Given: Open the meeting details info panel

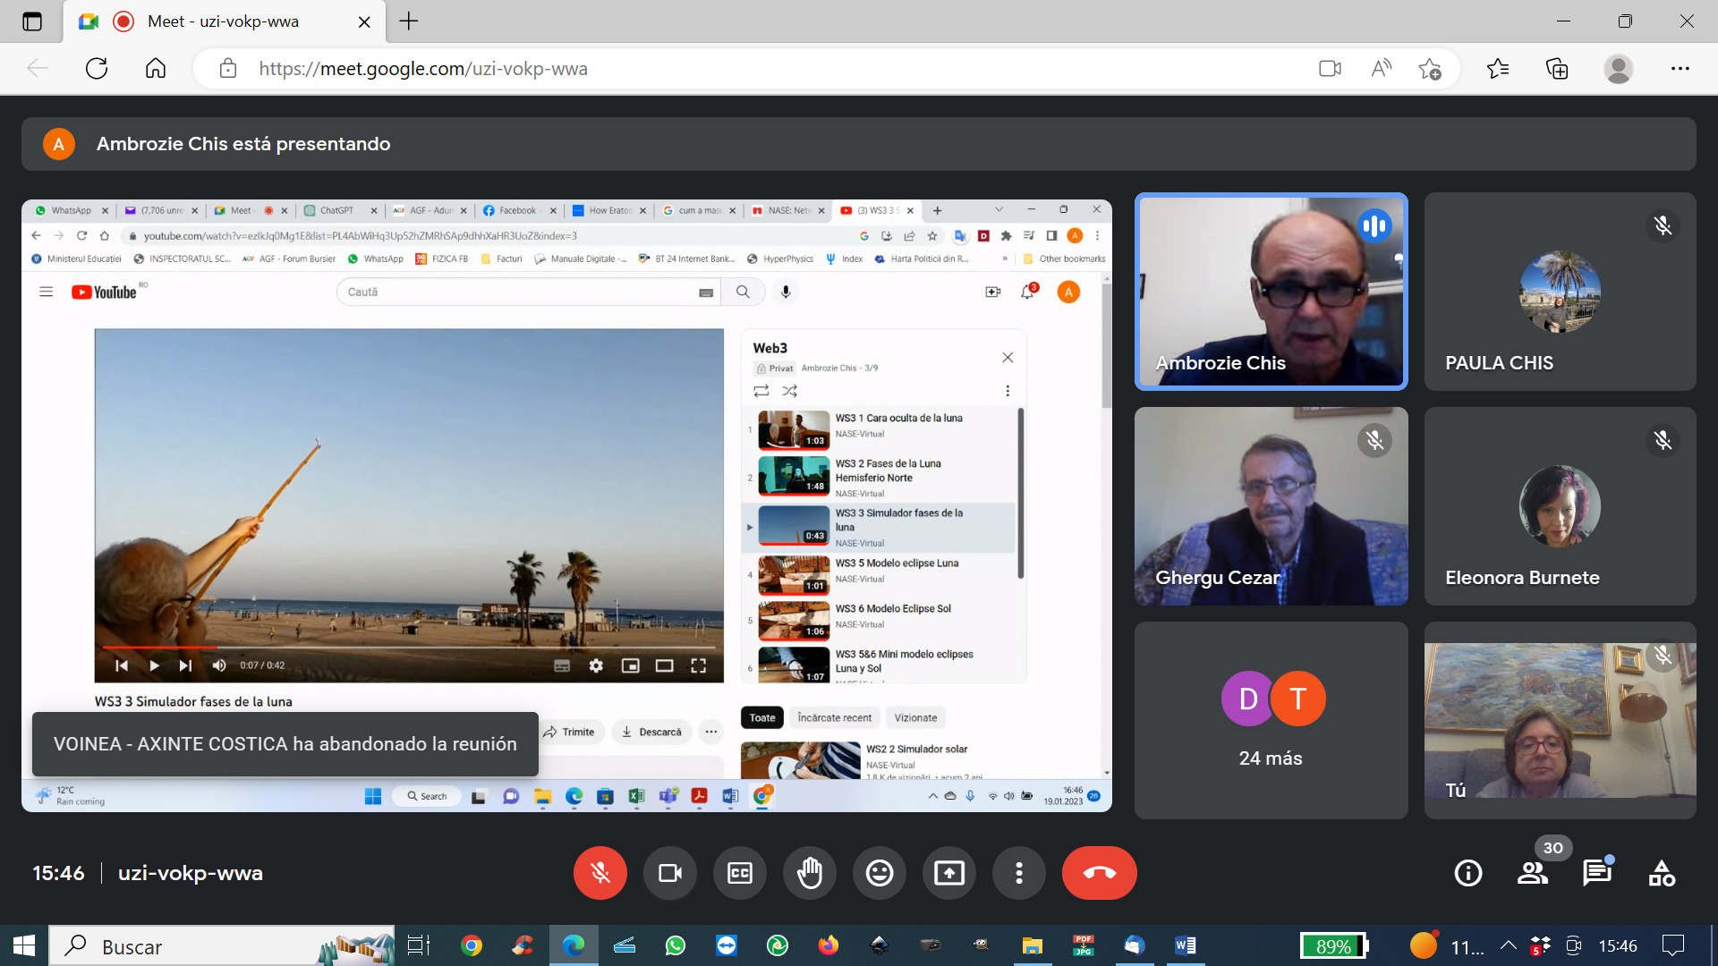Looking at the screenshot, I should point(1468,873).
